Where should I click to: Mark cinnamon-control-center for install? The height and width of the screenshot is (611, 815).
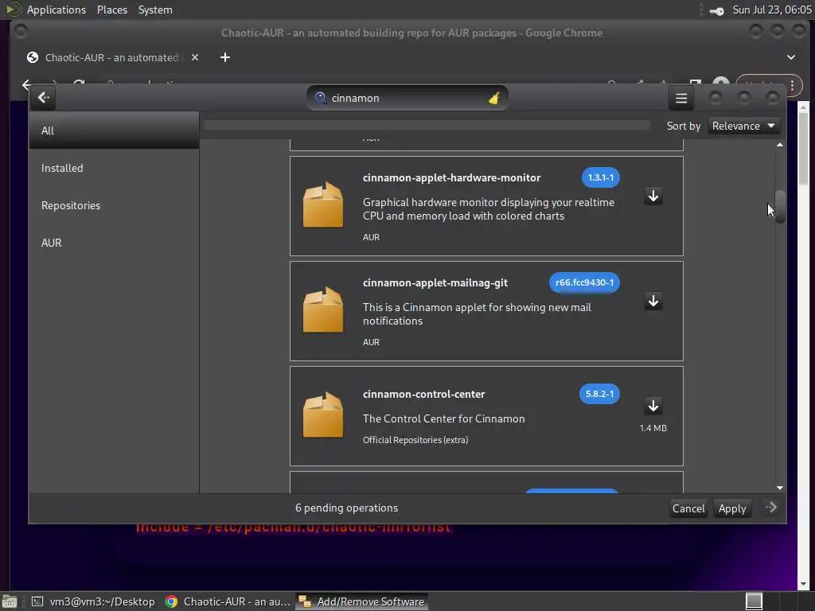click(653, 406)
